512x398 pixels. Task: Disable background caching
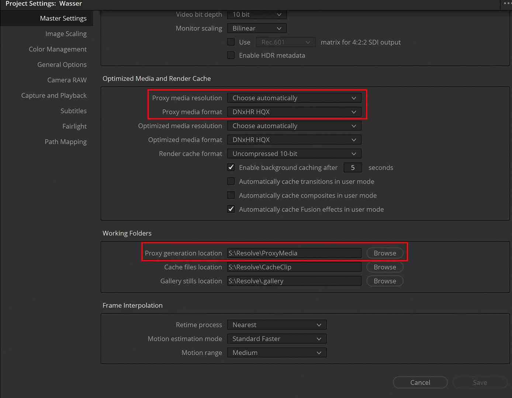(x=231, y=167)
